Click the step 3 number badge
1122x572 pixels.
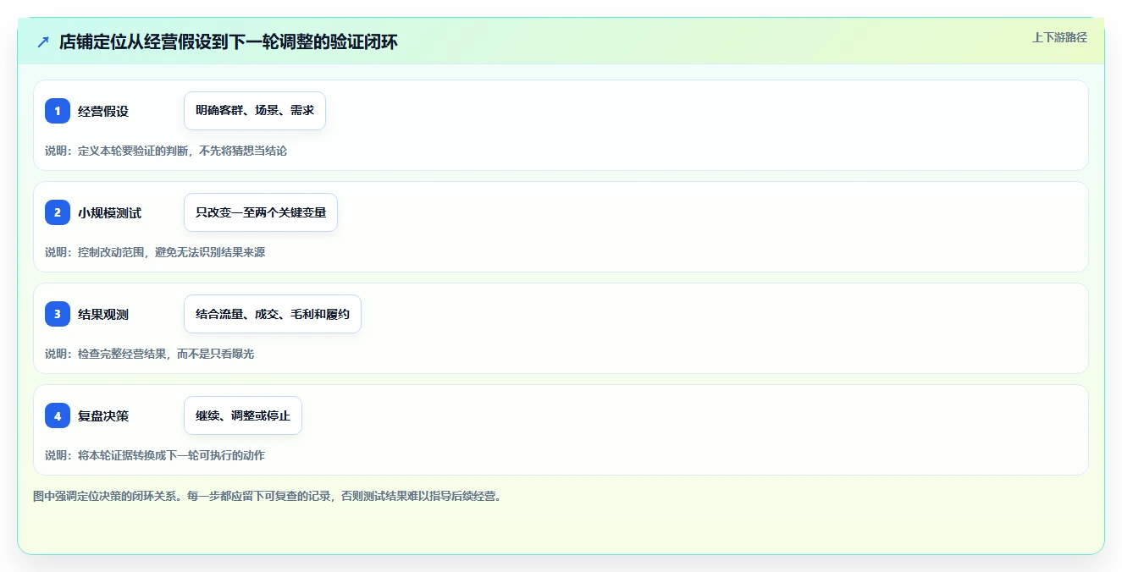point(58,314)
